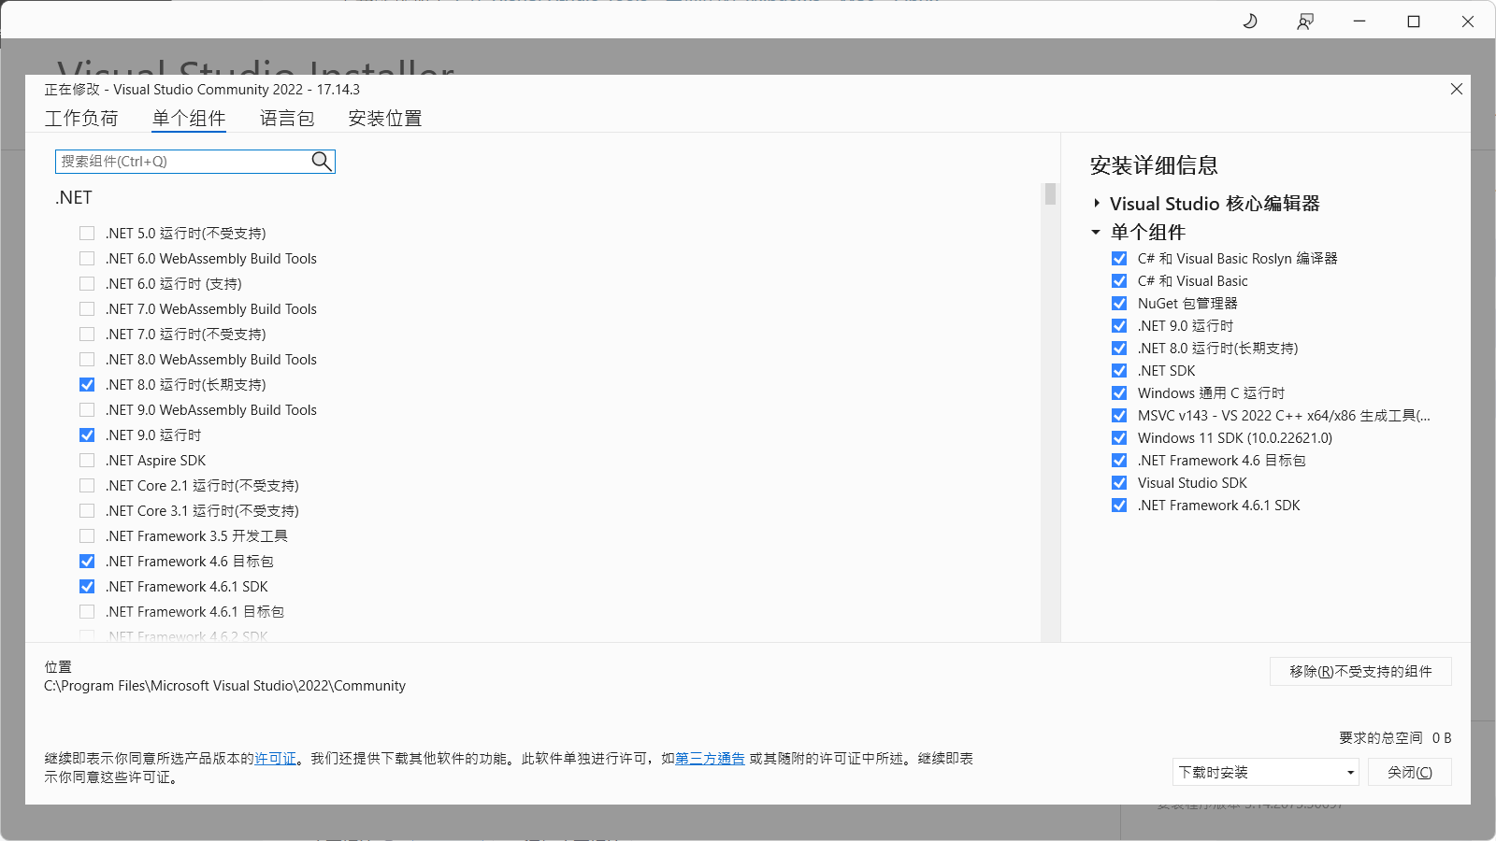Open the 第三方通告 link
Screen dimensions: 1496x841
click(x=710, y=759)
